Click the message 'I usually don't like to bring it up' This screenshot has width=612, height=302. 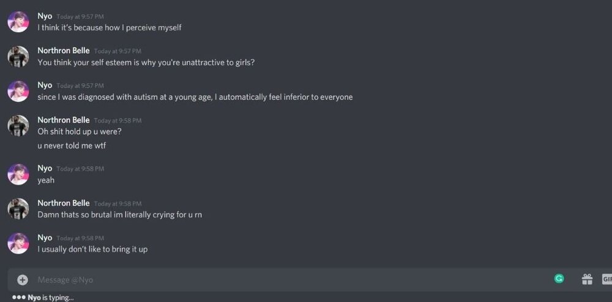92,249
